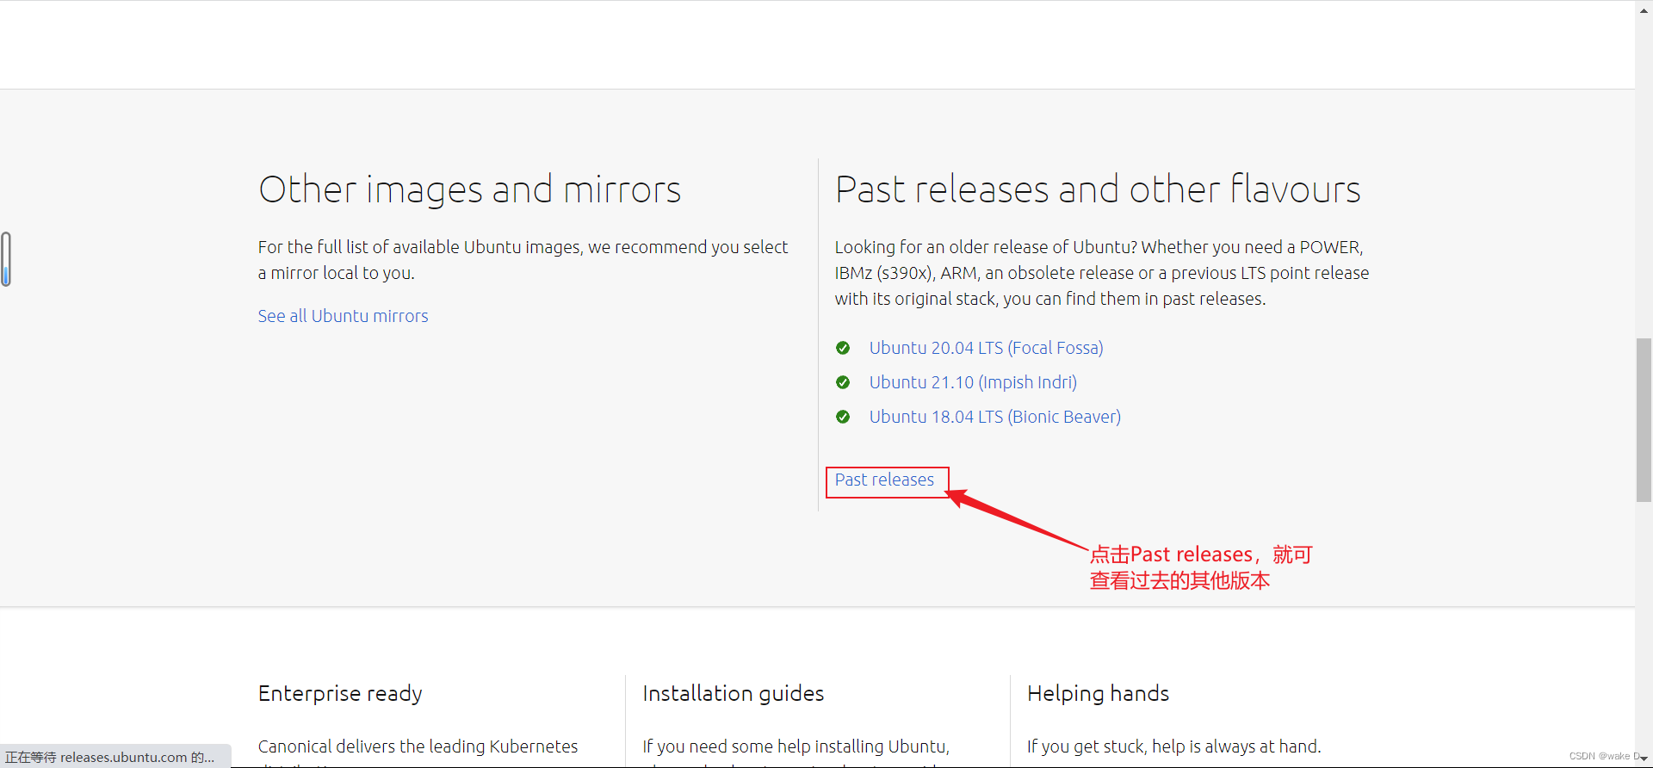Click text If you need some help installing Ubuntu
1653x768 pixels.
point(796,746)
